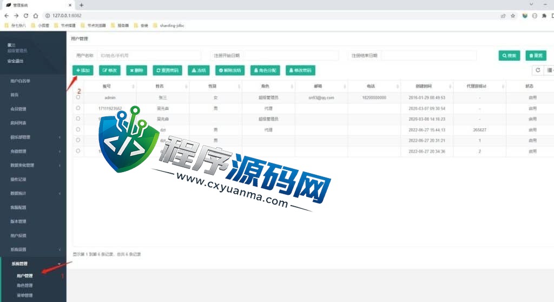
Task: Select the 菜单管理 submenu item
Action: tap(25, 296)
